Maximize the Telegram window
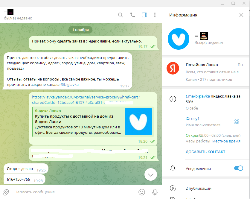 (x=233, y=3)
